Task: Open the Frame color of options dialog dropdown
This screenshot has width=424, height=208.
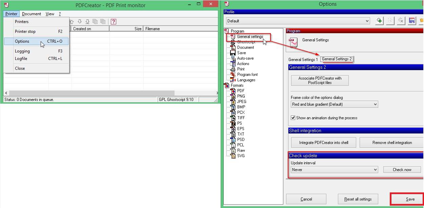Action: pyautogui.click(x=334, y=104)
